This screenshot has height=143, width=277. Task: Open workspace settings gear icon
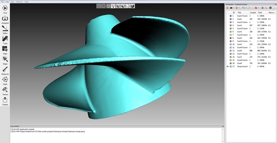[x=271, y=8]
